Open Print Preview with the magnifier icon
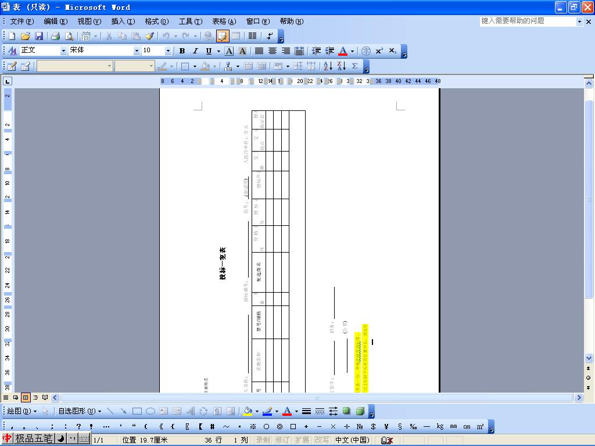The width and height of the screenshot is (595, 446). [69, 36]
